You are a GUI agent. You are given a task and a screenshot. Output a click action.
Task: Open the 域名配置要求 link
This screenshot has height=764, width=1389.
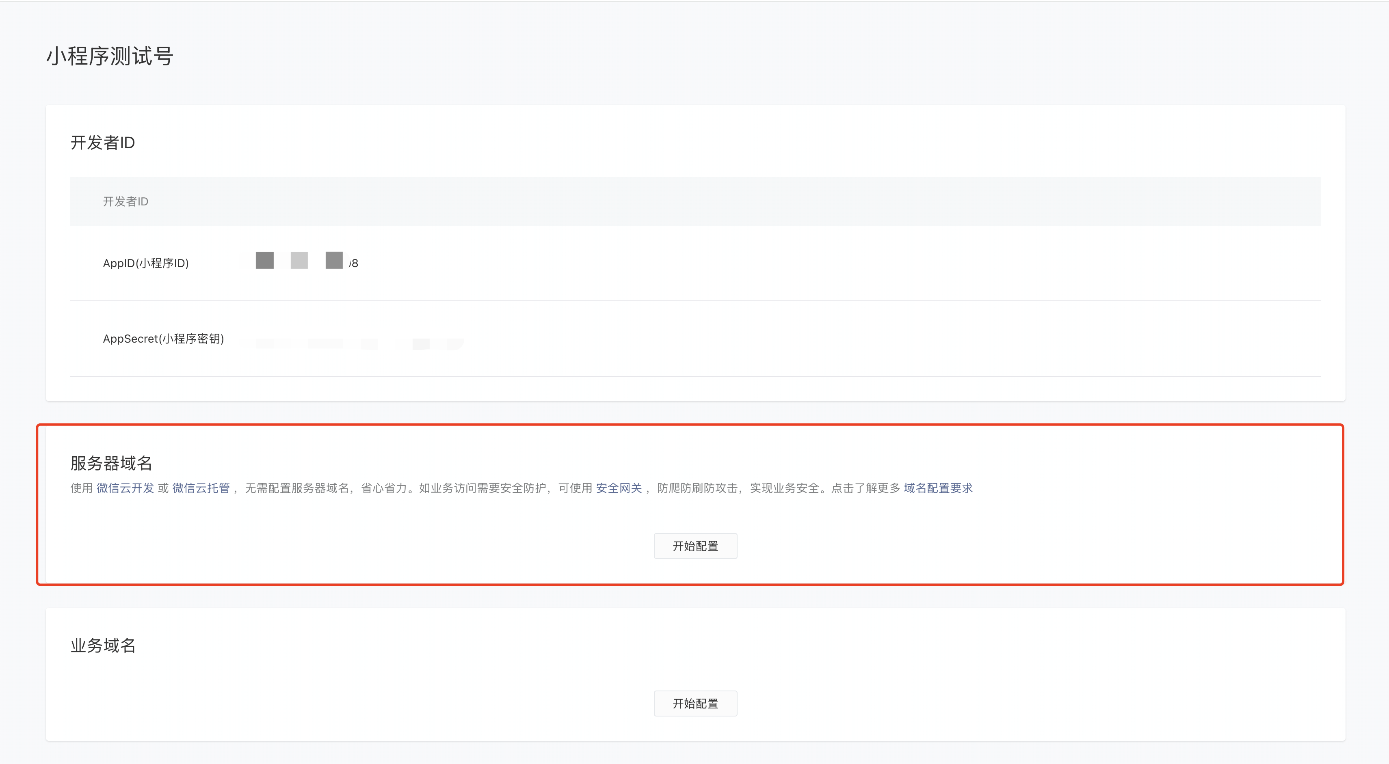pos(938,488)
